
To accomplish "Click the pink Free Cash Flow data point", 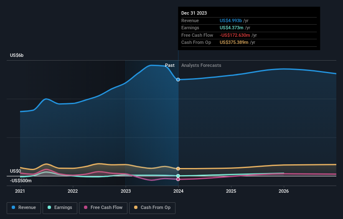I will [178, 179].
